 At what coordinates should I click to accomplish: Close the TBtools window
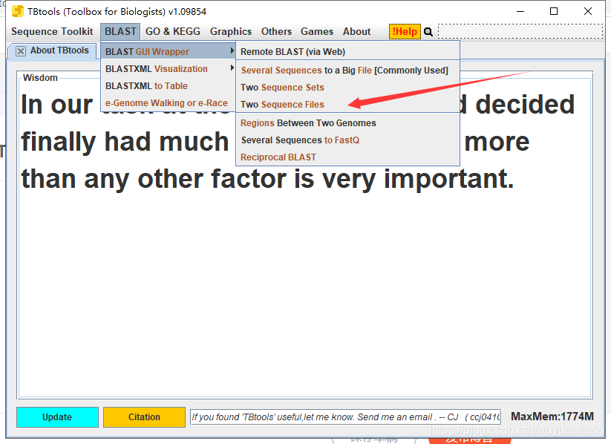pos(588,11)
